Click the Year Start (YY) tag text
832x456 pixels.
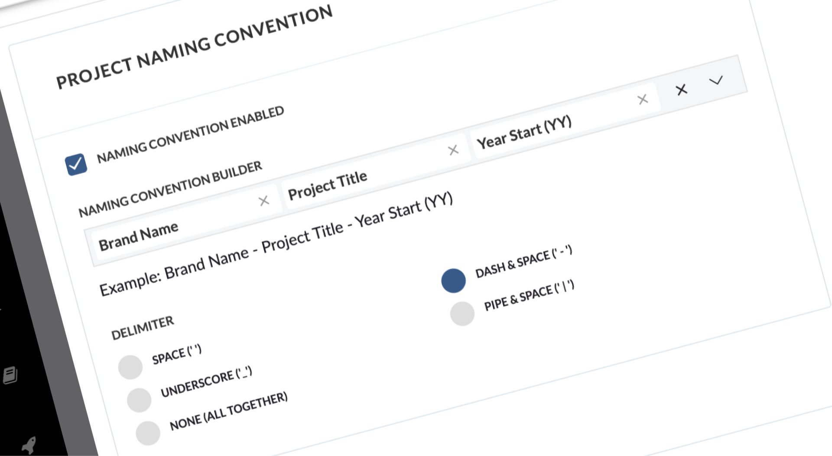(524, 133)
